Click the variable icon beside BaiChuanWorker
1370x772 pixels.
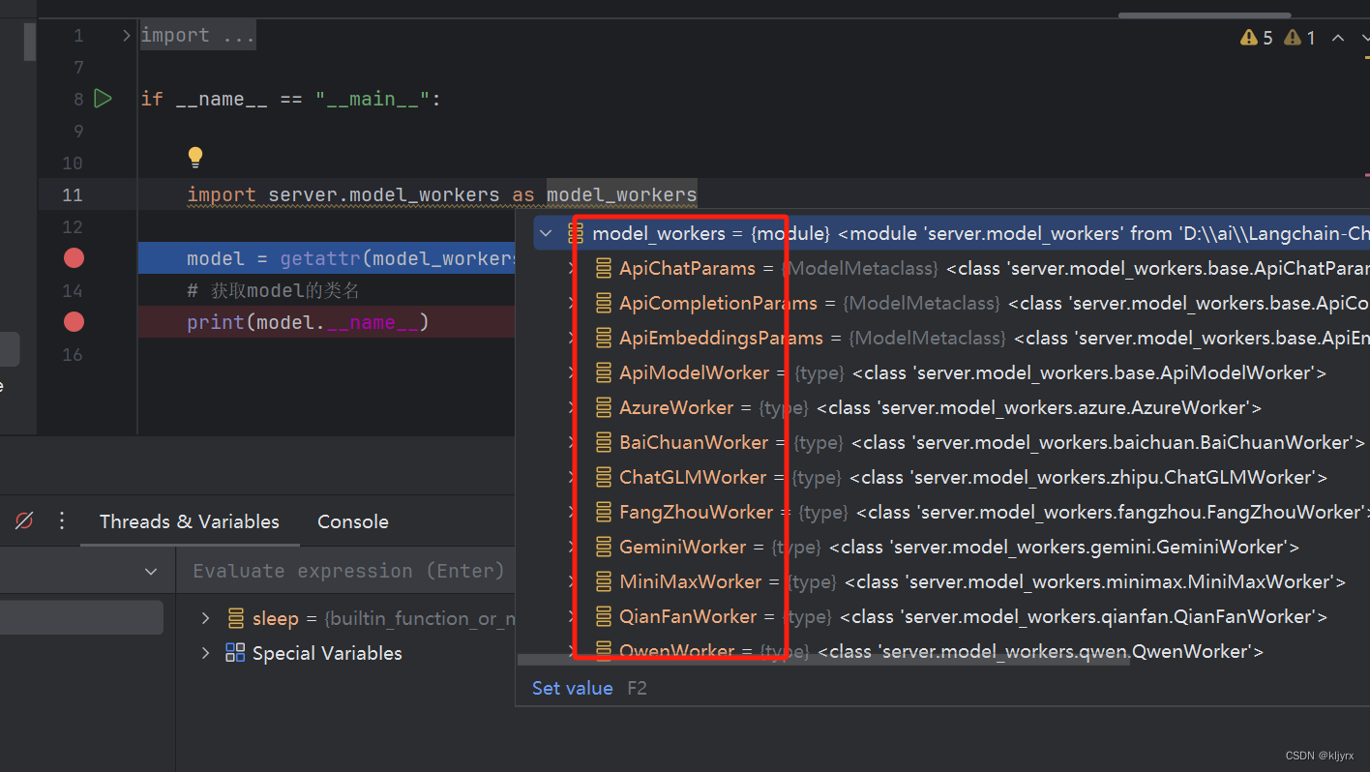[603, 442]
